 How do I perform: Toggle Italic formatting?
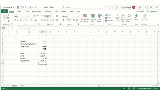click(18, 20)
